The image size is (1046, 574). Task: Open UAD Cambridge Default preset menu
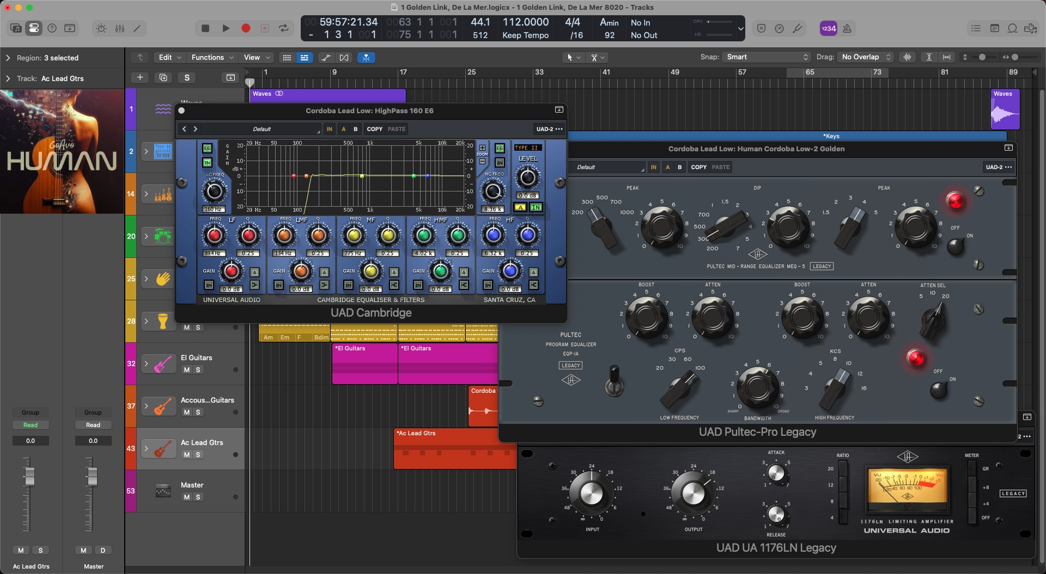(261, 129)
